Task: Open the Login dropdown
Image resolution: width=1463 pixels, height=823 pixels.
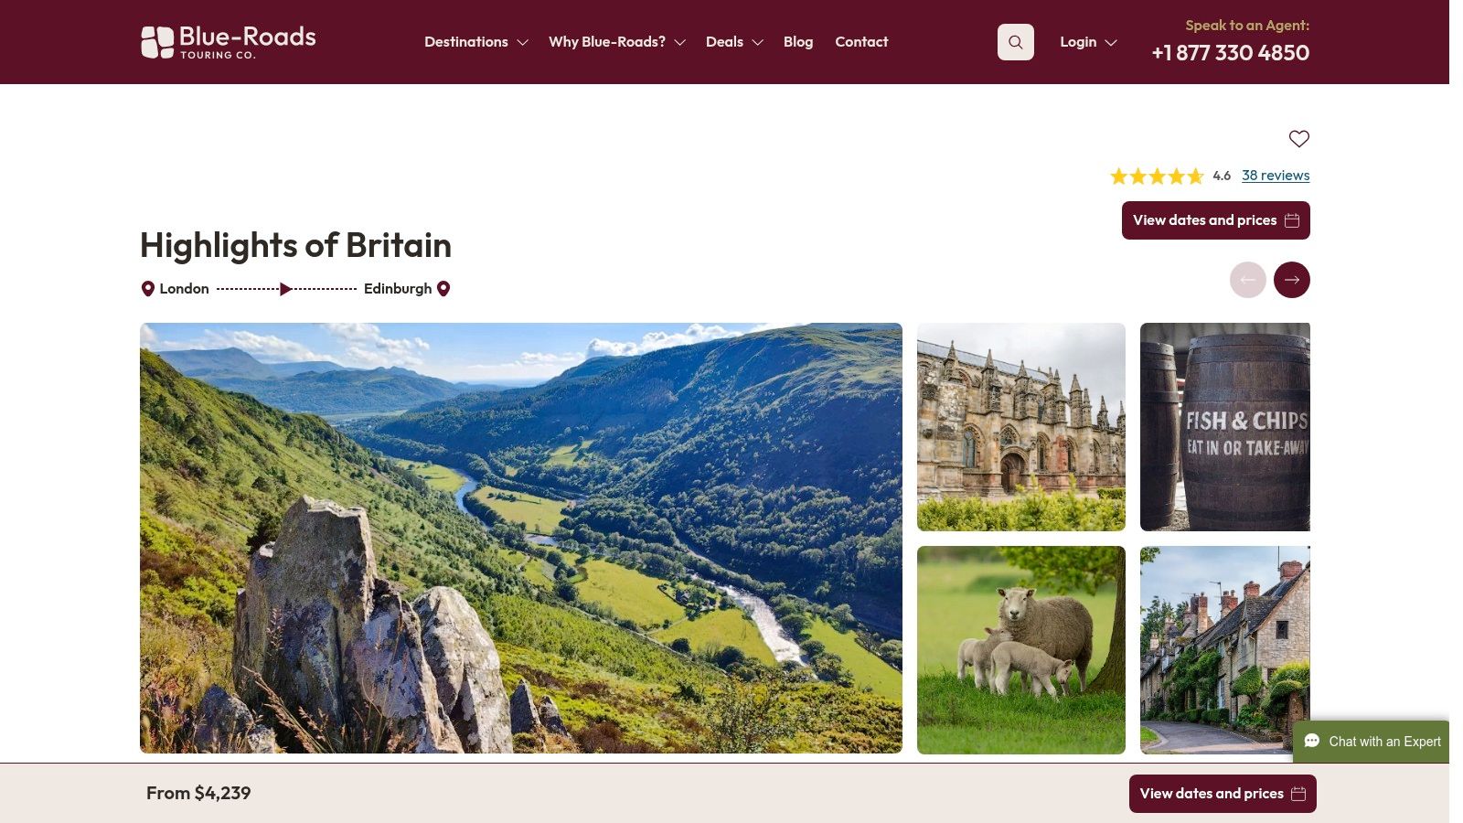Action: coord(1088,42)
